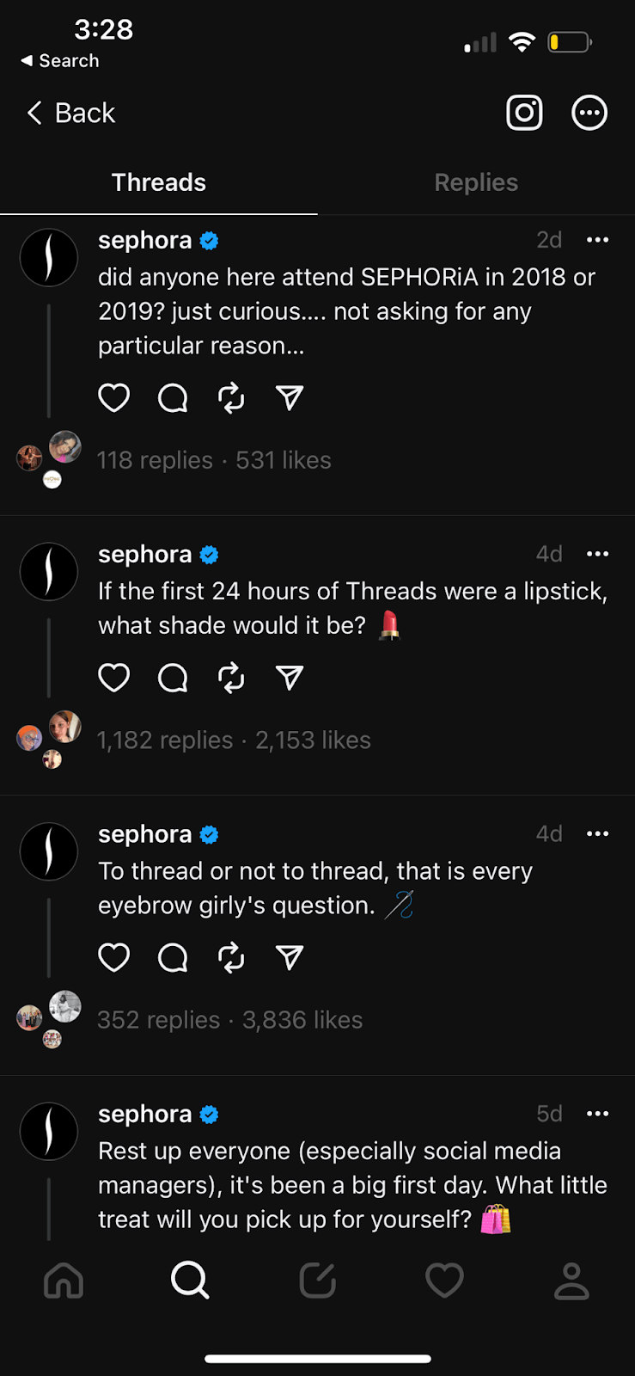This screenshot has width=635, height=1376.
Task: Like the lipstick shade thread
Action: pyautogui.click(x=114, y=678)
